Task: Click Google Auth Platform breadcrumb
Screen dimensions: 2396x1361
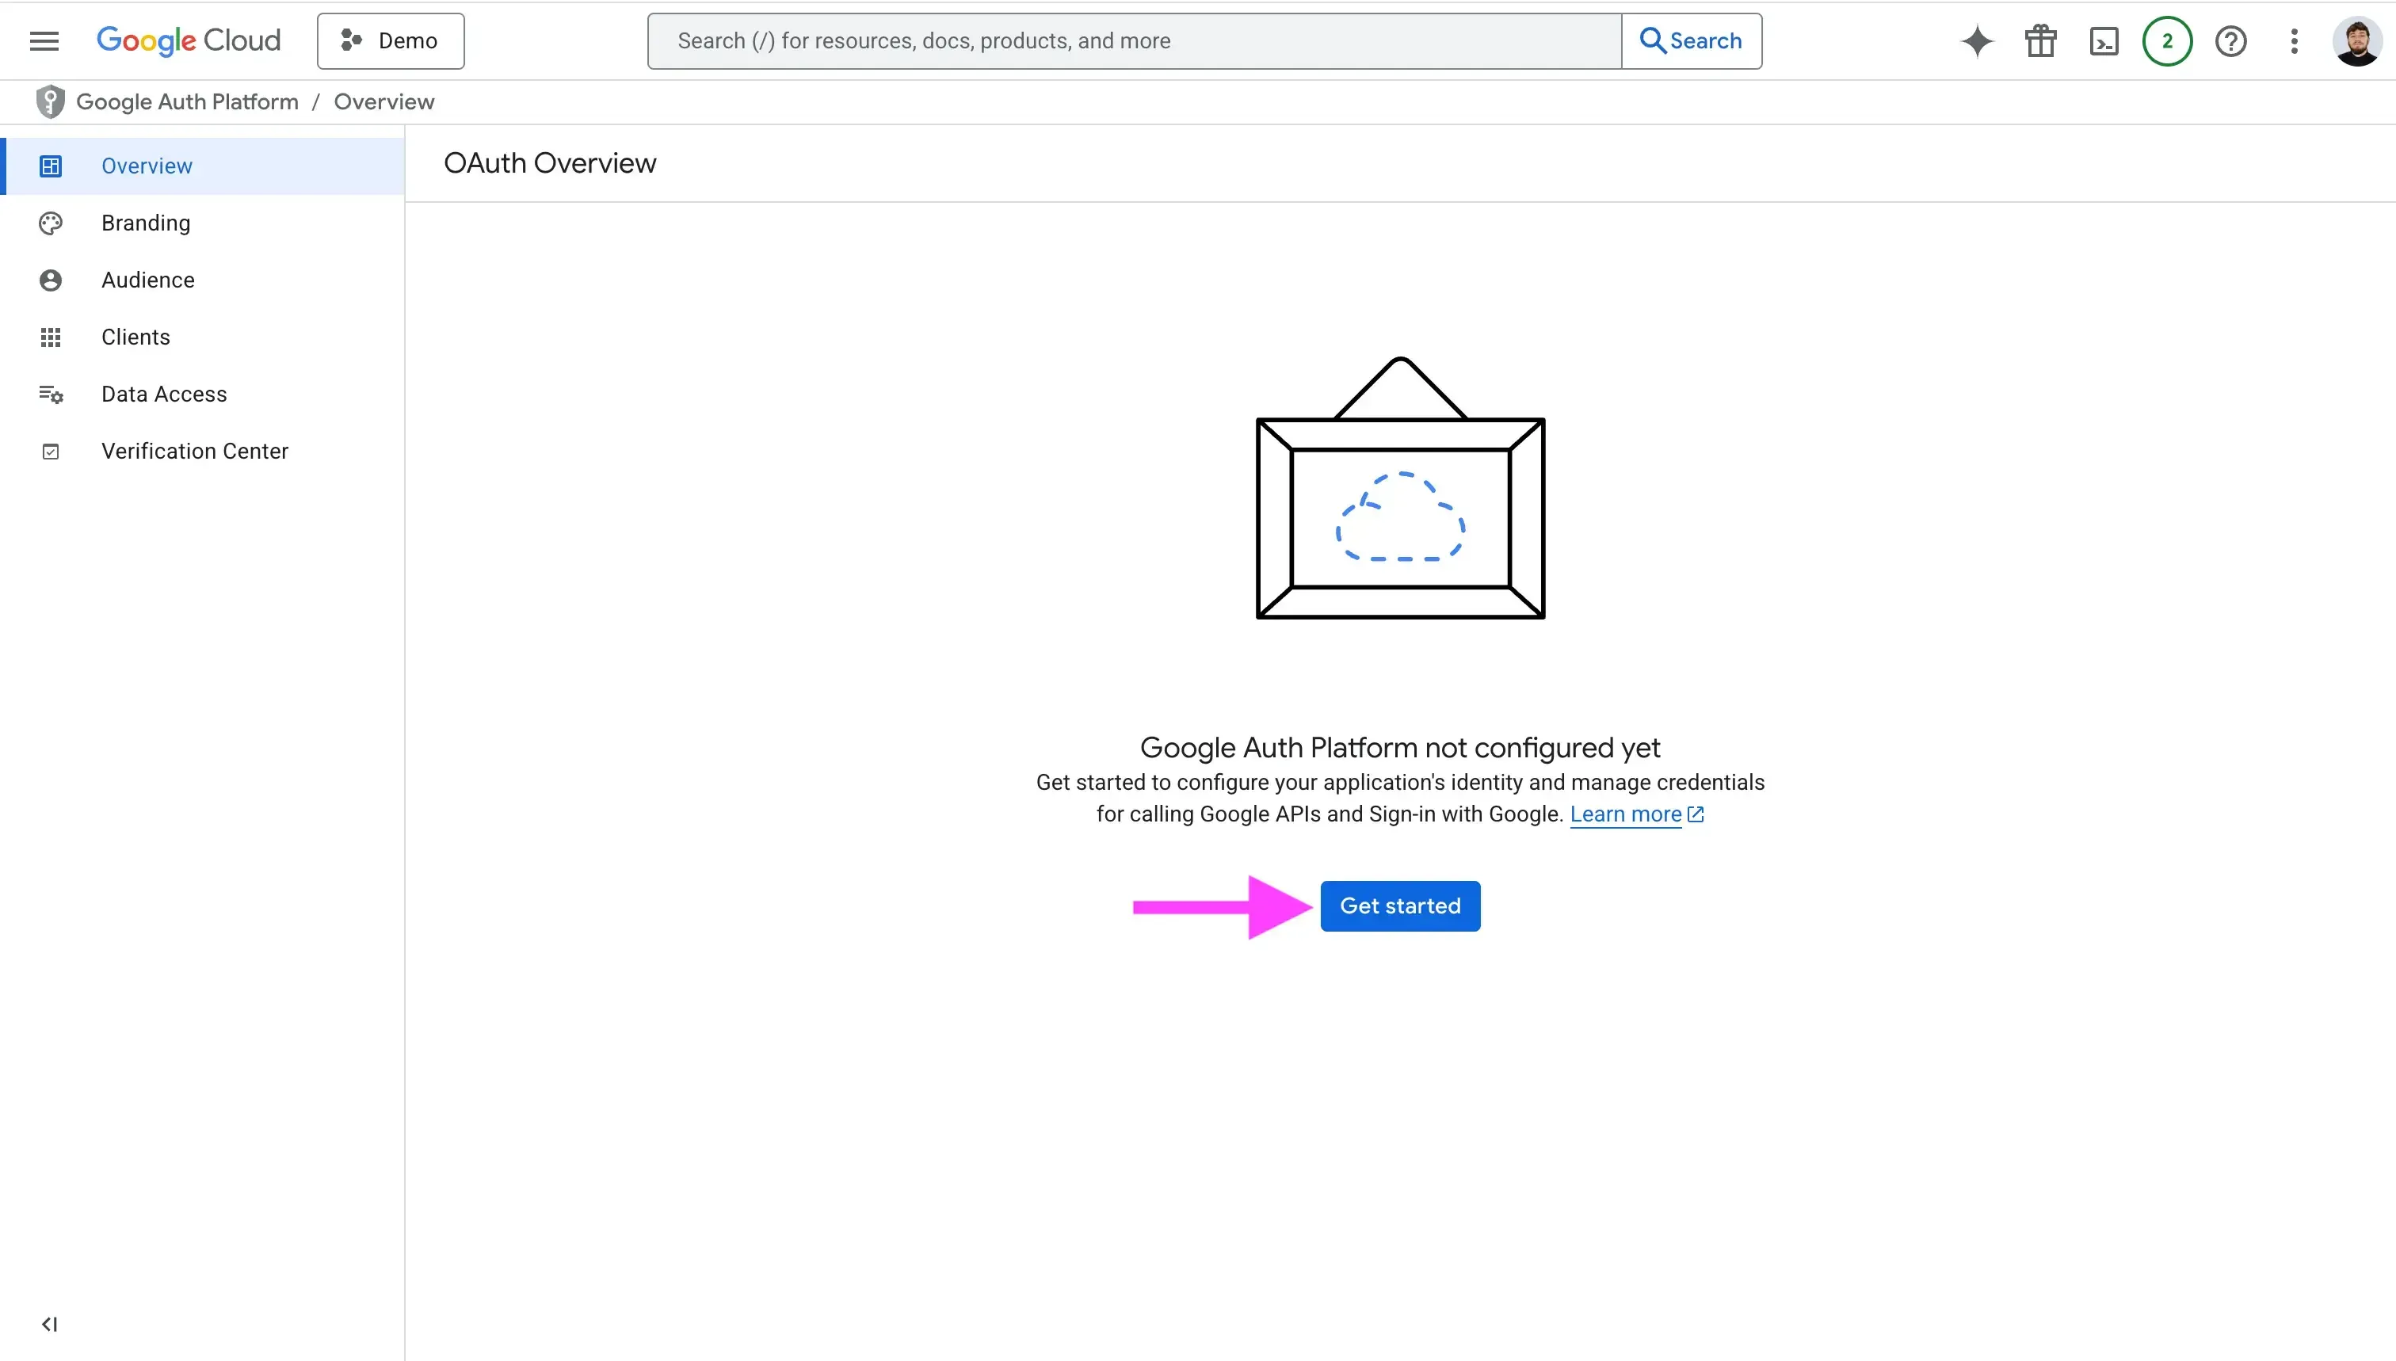Action: click(x=187, y=102)
